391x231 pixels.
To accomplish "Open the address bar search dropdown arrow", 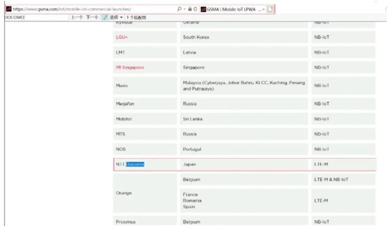I will pos(184,10).
